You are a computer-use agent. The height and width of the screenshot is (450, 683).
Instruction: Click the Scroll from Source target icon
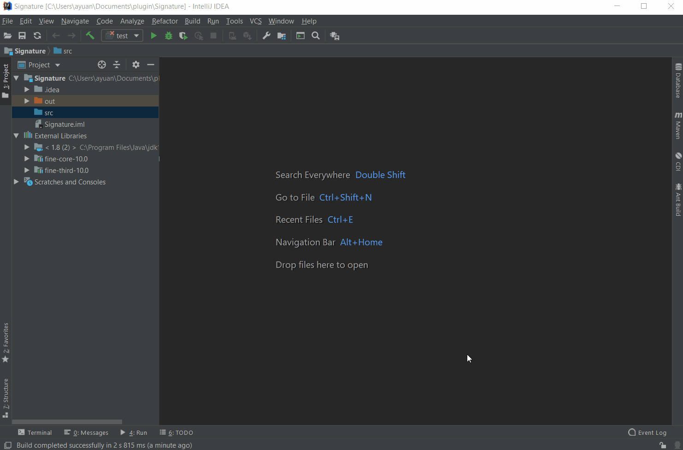click(102, 65)
